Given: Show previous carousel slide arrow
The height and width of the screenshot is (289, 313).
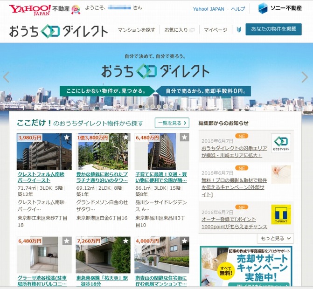Looking at the screenshot, I should 6,77.
